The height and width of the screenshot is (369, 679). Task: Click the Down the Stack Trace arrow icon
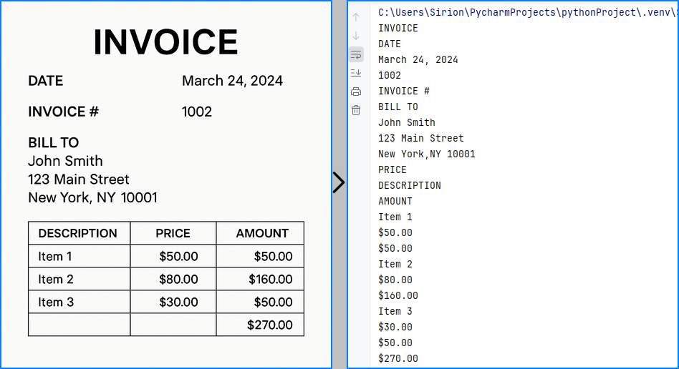[x=356, y=36]
